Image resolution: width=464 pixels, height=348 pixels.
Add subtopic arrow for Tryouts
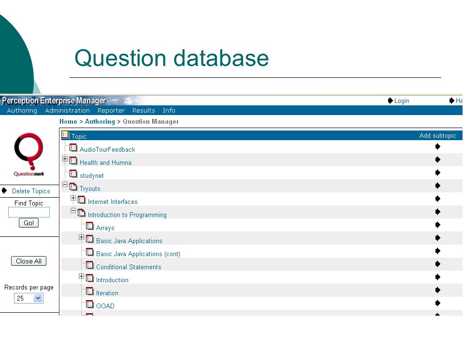tap(438, 186)
